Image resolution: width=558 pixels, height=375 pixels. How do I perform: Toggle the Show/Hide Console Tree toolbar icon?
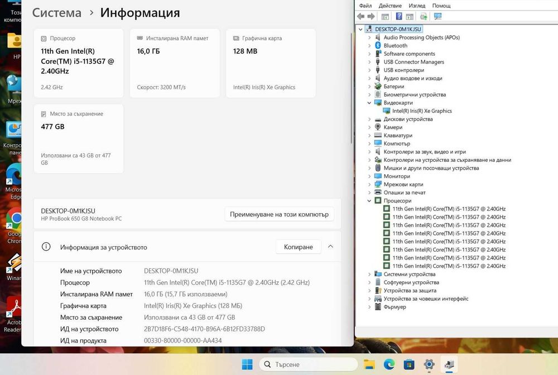[x=385, y=16]
